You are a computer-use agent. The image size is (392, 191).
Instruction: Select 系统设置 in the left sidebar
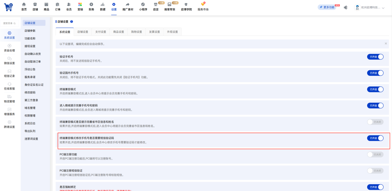[x=9, y=35]
